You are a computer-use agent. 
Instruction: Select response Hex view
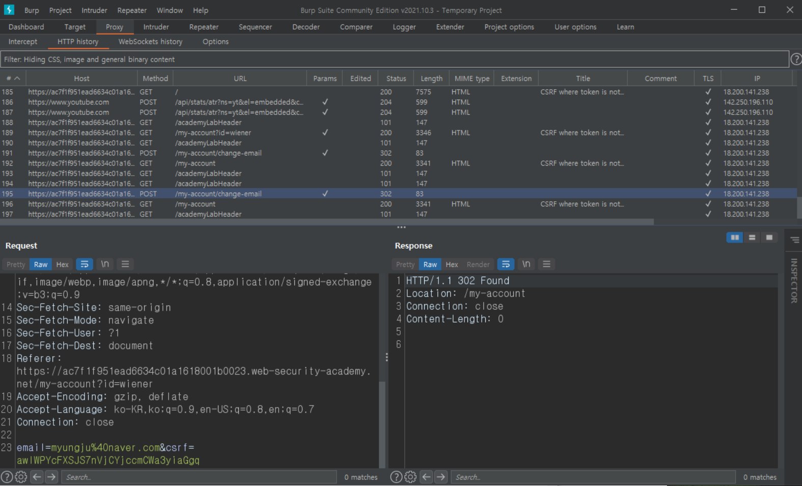tap(452, 264)
